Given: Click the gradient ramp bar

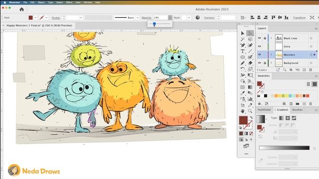Looking at the screenshot, I should click(284, 148).
